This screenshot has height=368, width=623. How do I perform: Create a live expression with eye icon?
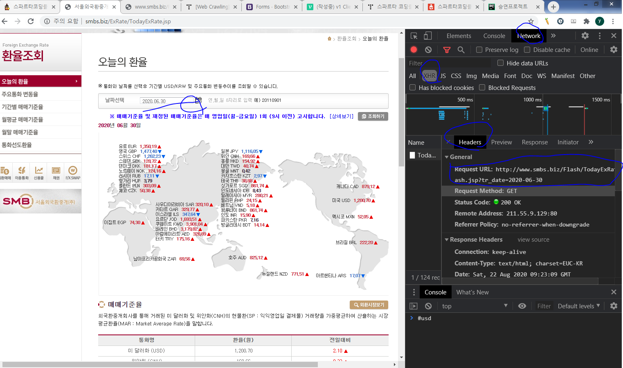[x=522, y=306]
